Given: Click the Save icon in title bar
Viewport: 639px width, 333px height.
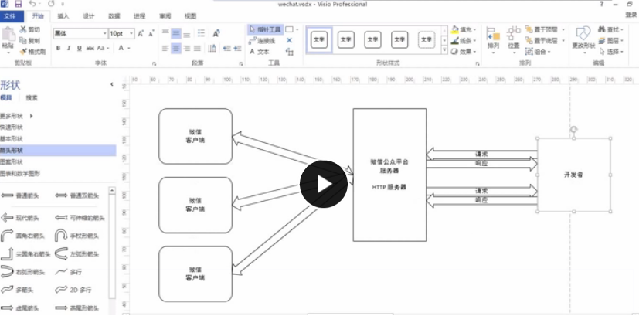Looking at the screenshot, I should [x=18, y=4].
